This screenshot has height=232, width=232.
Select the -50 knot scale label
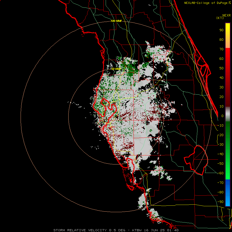coord(220,164)
